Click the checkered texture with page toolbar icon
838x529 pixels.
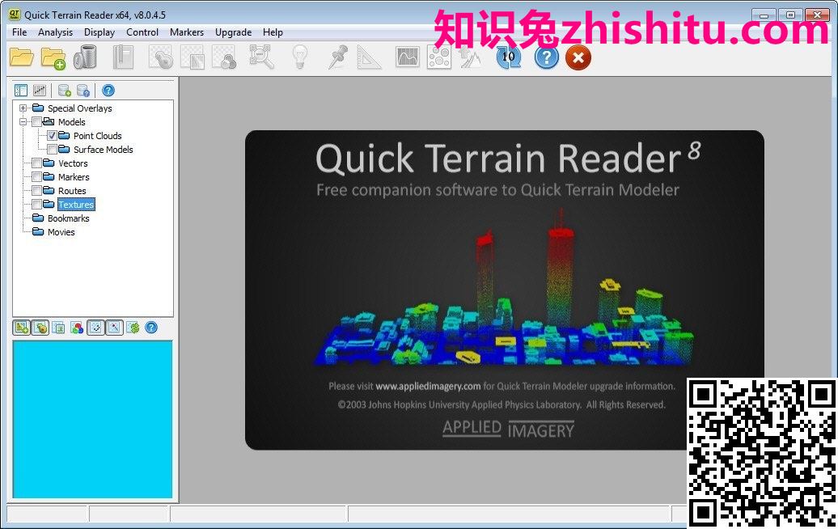pos(193,57)
